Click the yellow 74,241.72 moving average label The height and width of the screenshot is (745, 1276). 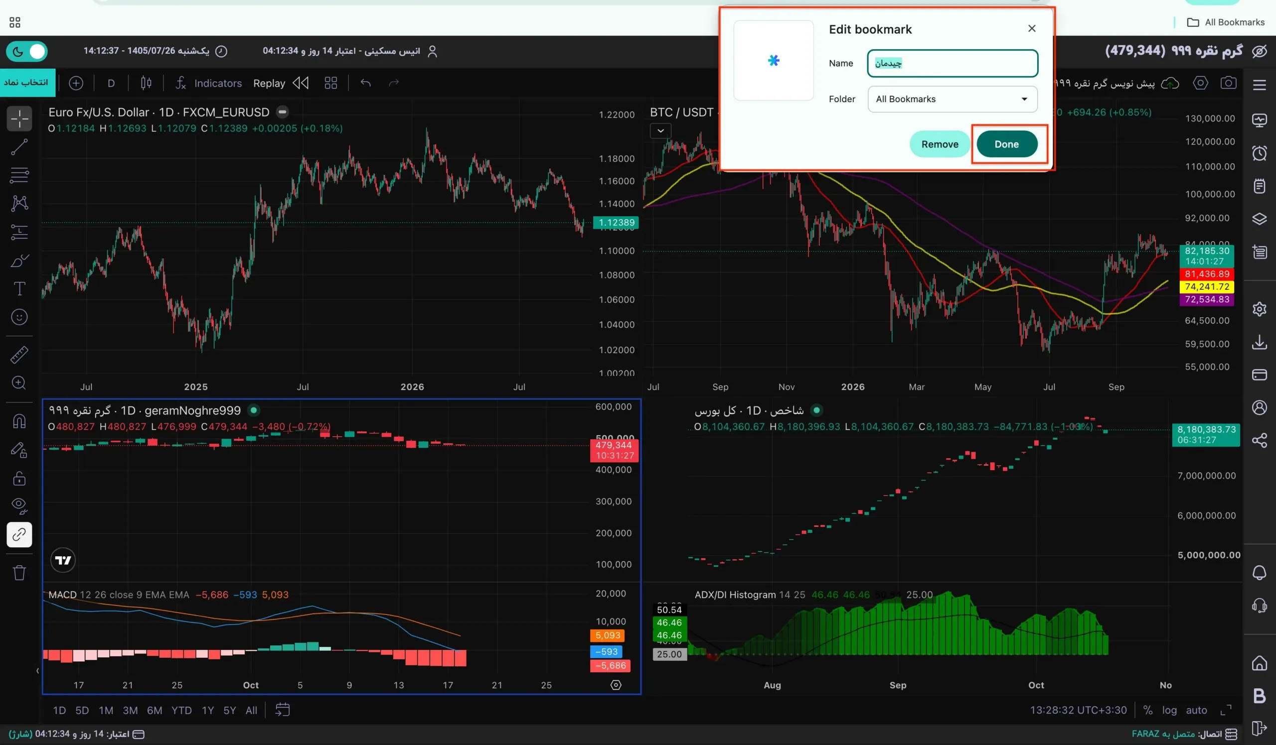tap(1207, 287)
